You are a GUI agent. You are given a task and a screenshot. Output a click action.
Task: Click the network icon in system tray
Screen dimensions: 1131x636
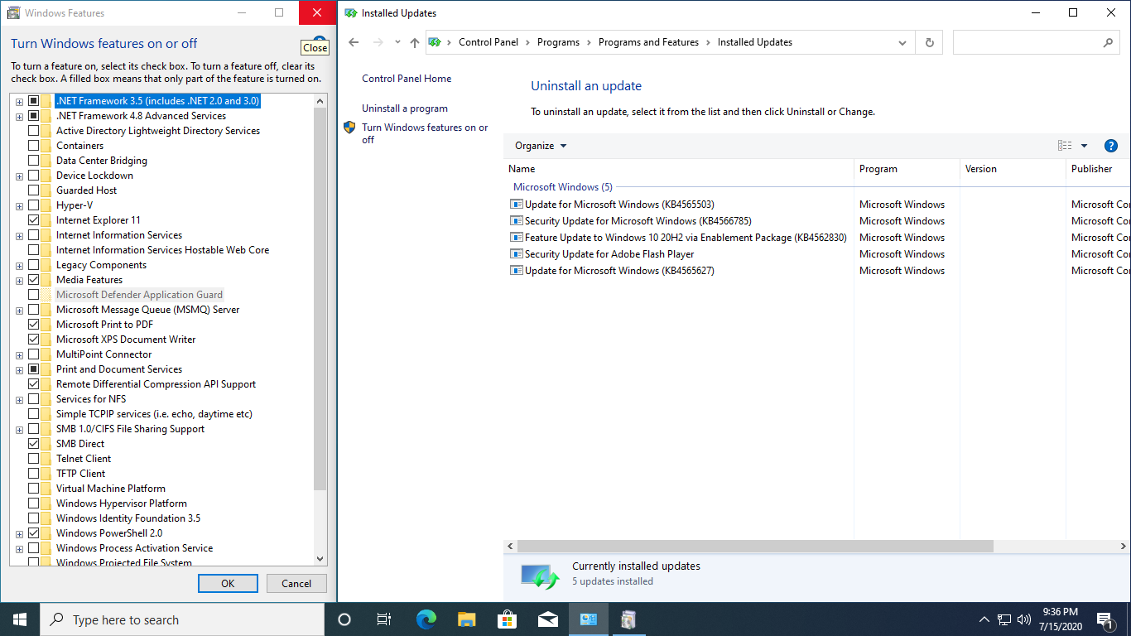[1004, 619]
